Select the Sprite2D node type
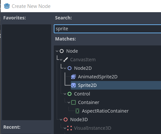 tap(87, 85)
